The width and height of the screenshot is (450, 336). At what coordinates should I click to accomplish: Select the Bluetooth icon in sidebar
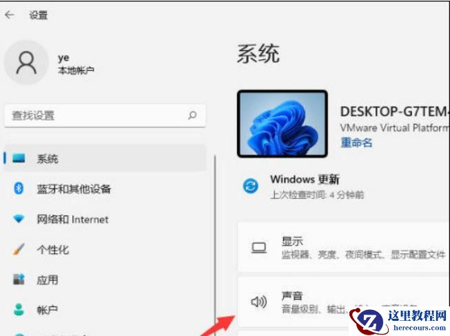(x=19, y=189)
